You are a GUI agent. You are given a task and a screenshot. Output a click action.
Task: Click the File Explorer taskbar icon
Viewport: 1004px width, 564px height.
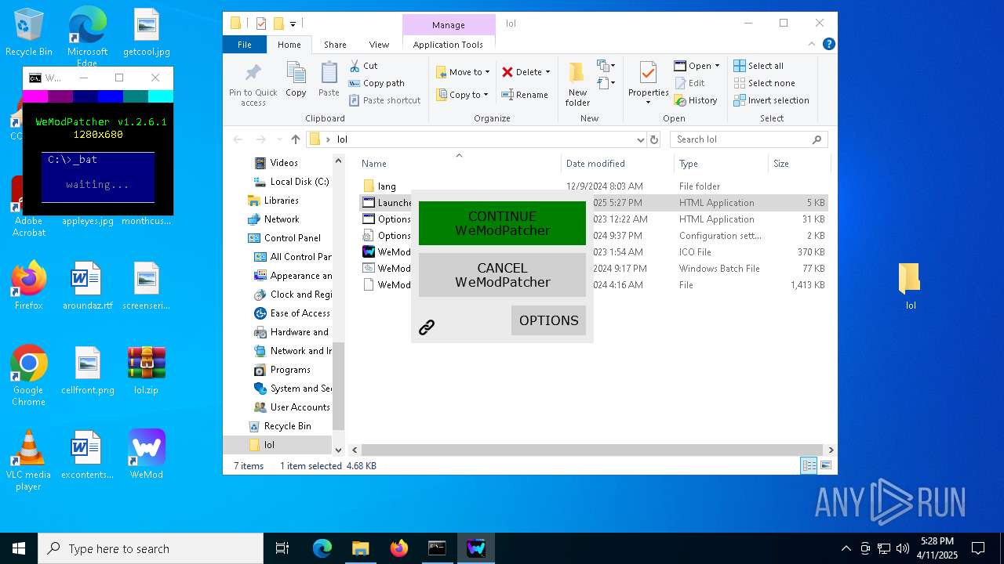(360, 548)
